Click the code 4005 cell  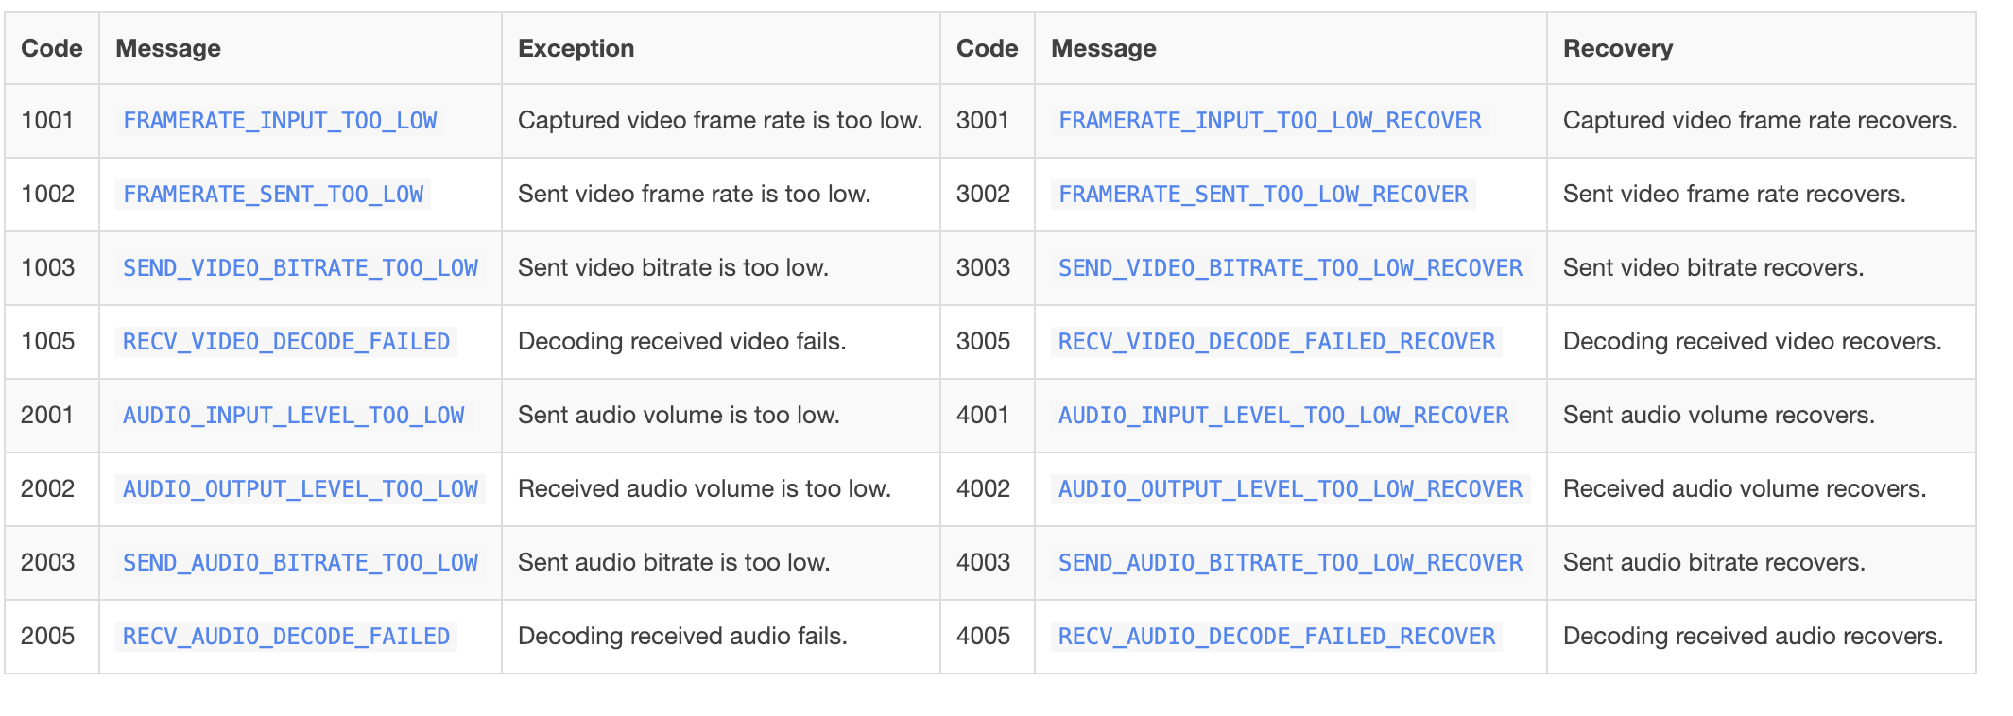(x=983, y=637)
